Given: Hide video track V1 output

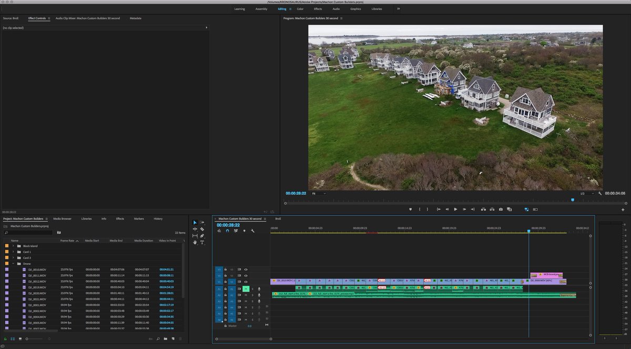Looking at the screenshot, I should click(x=246, y=282).
